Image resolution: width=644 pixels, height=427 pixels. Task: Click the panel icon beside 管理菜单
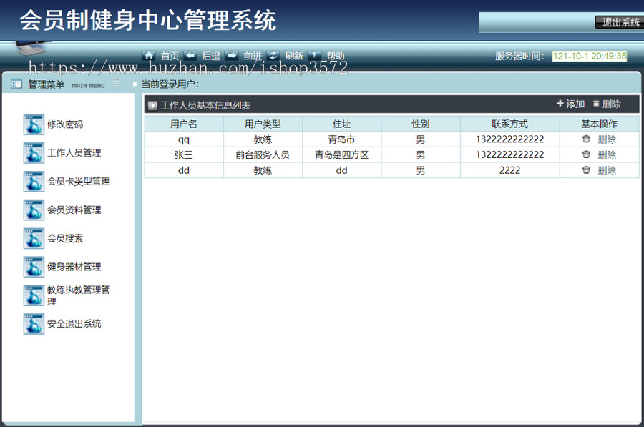[16, 84]
